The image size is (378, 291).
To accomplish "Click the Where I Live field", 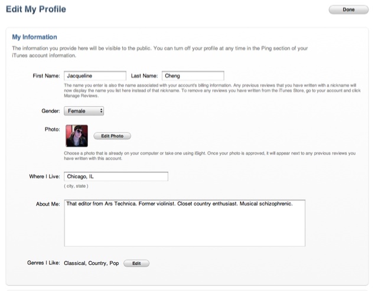I will pos(116,176).
